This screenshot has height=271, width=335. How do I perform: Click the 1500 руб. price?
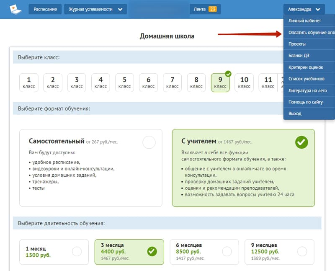tap(38, 255)
